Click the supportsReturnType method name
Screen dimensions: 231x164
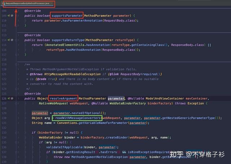[x=68, y=40]
